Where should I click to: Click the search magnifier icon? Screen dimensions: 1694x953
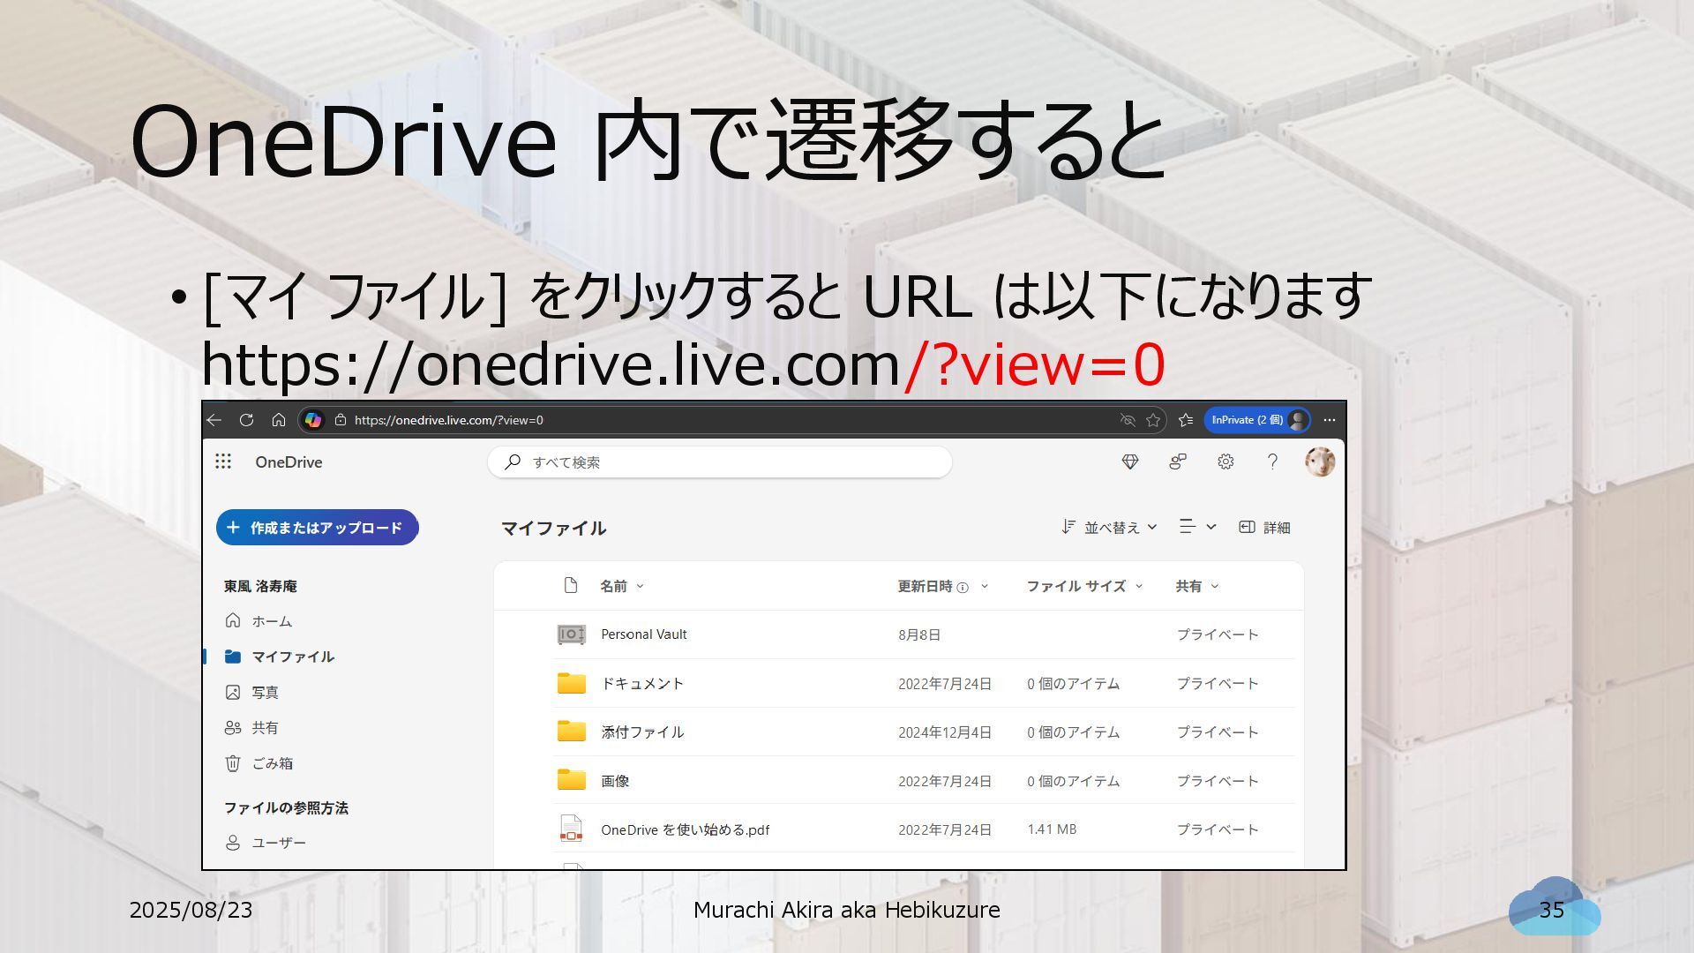coord(513,461)
